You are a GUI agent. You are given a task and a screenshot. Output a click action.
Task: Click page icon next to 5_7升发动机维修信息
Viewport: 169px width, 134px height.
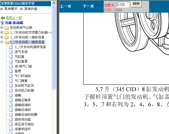click(11, 47)
